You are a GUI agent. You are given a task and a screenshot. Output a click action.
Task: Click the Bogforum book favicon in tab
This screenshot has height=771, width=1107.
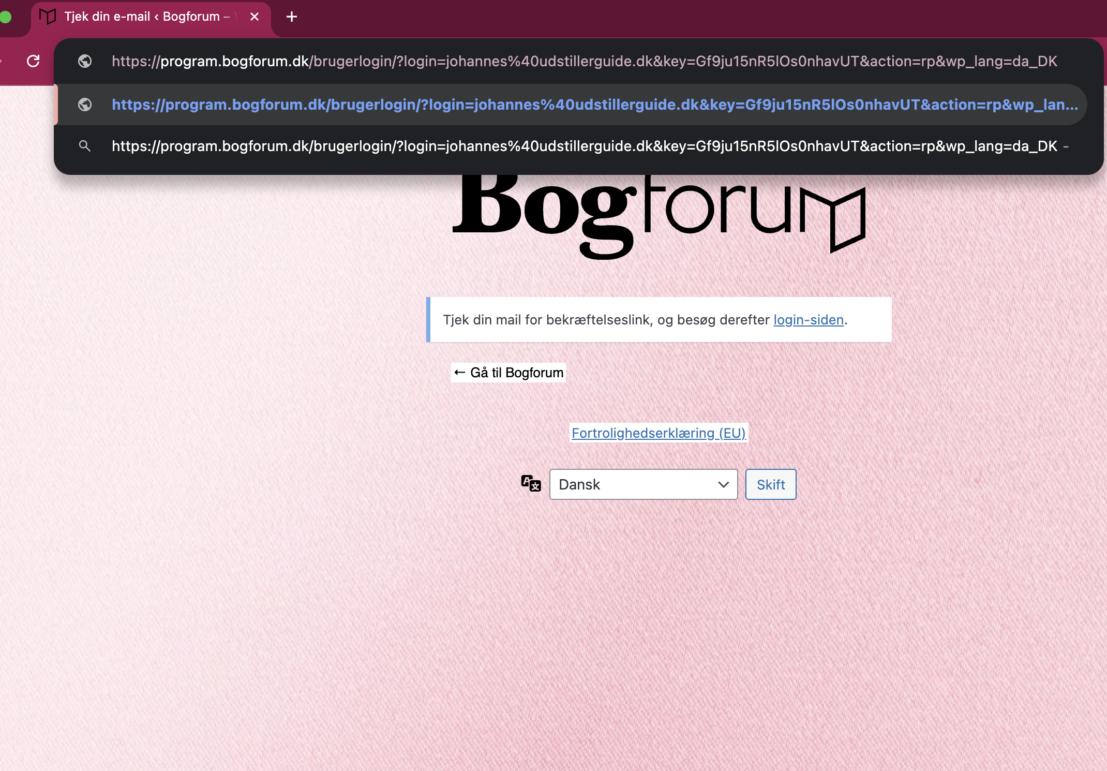[x=48, y=17]
